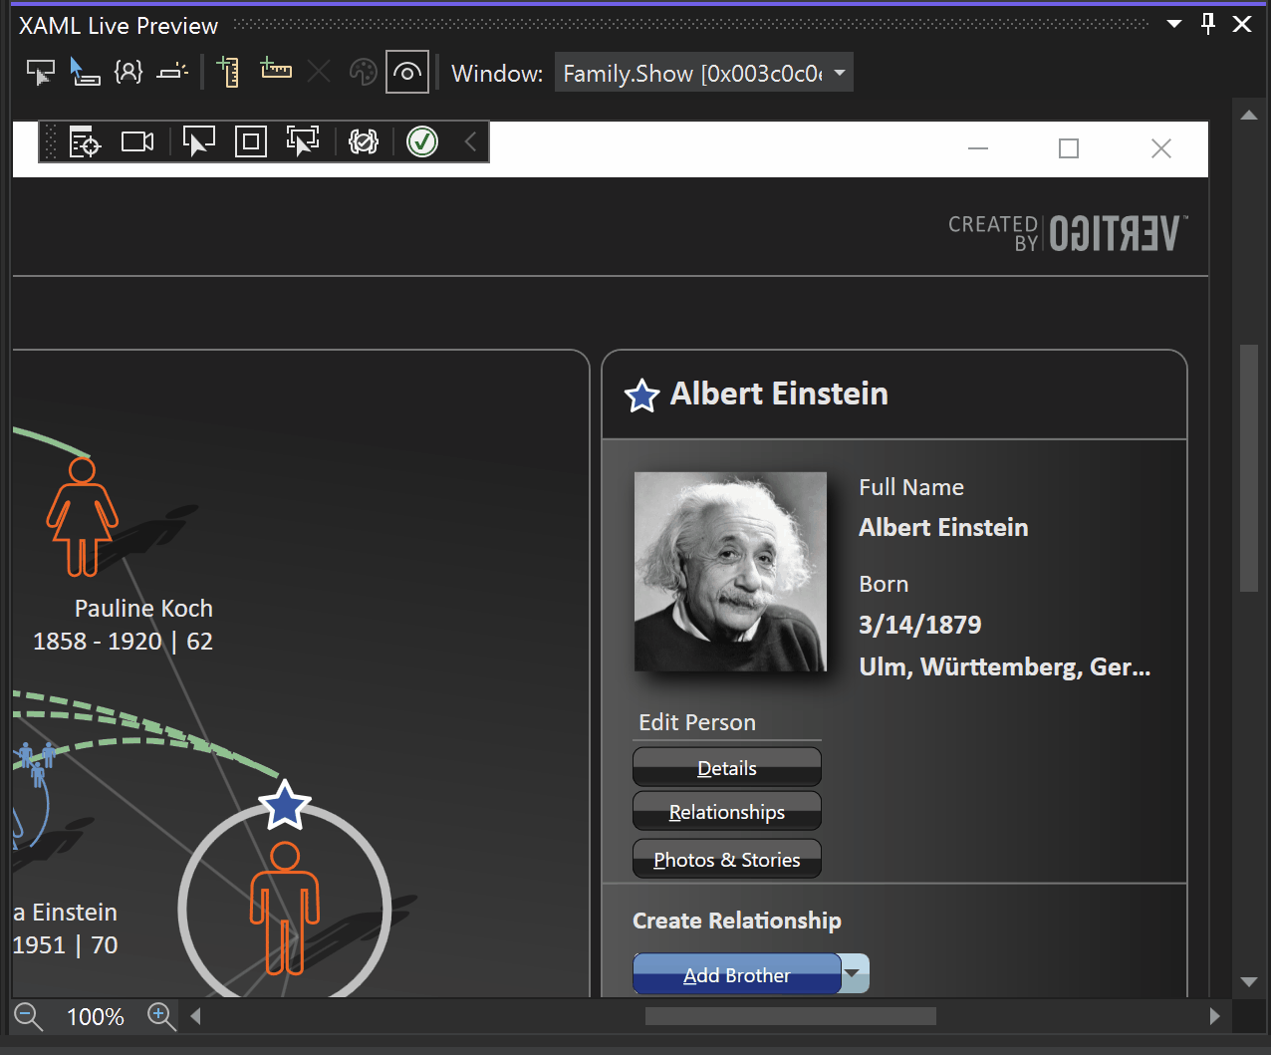
Task: Click the Albert Einstein portrait photo
Action: 730,572
